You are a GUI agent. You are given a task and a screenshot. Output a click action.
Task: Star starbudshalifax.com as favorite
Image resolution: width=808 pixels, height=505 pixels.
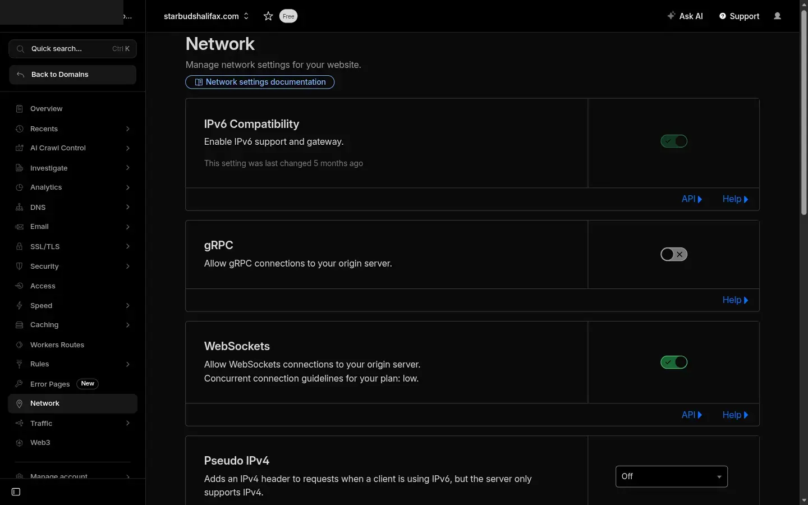click(268, 16)
